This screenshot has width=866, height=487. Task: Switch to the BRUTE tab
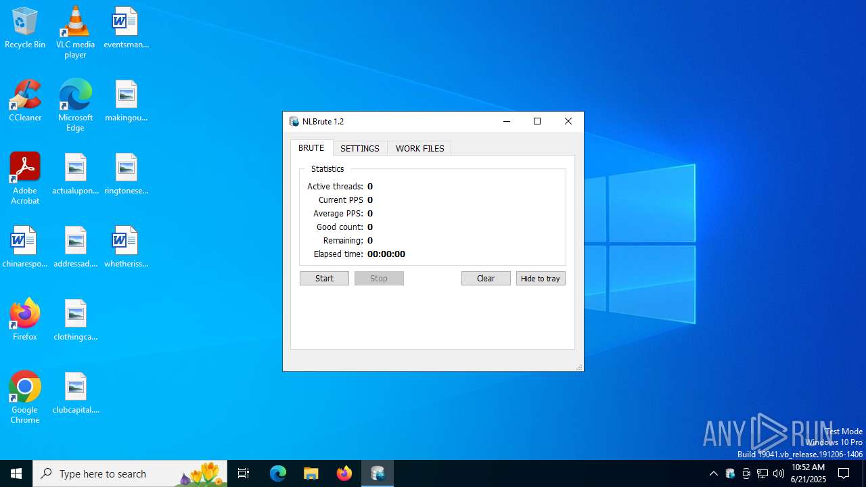point(311,148)
